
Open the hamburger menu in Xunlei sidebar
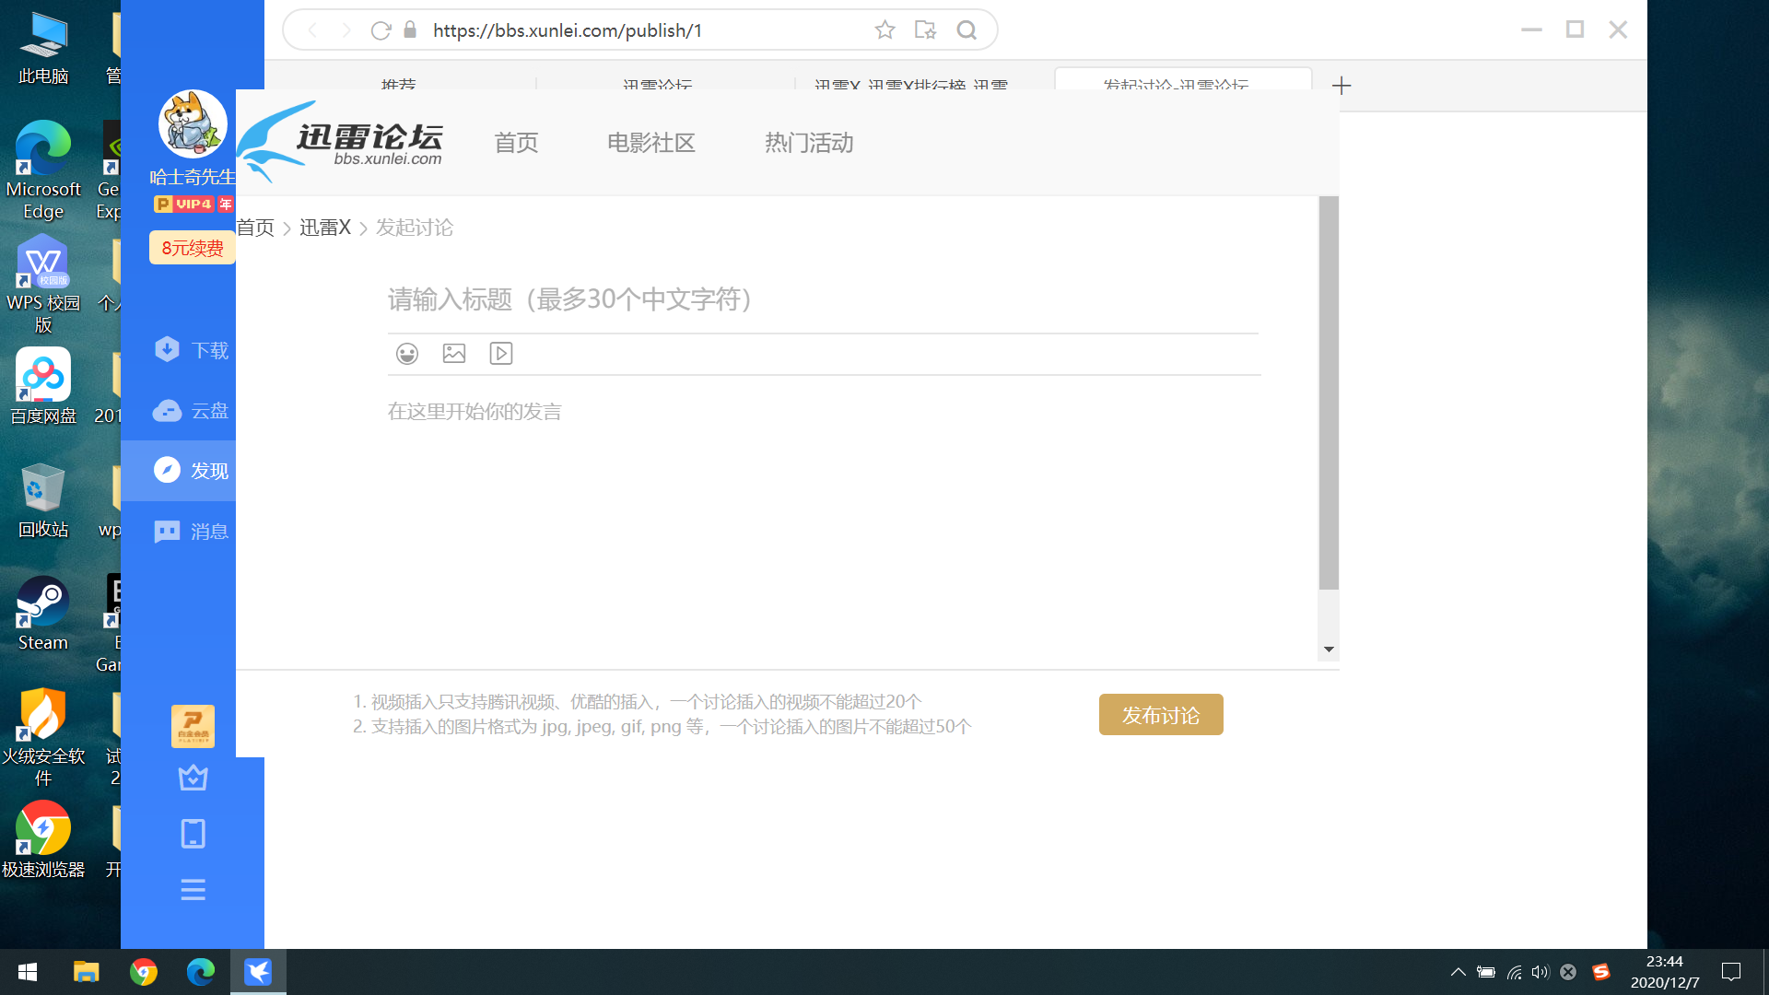tap(193, 890)
